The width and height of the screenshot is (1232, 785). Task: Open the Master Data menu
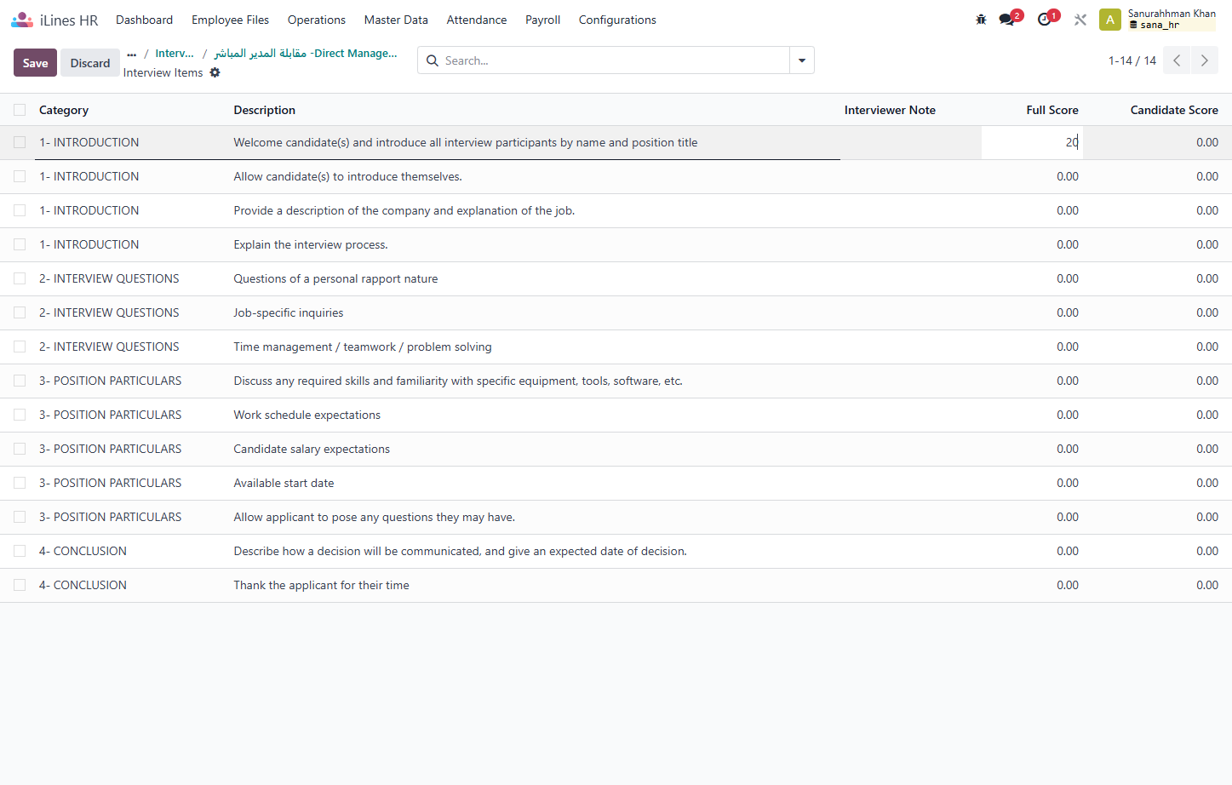[396, 20]
